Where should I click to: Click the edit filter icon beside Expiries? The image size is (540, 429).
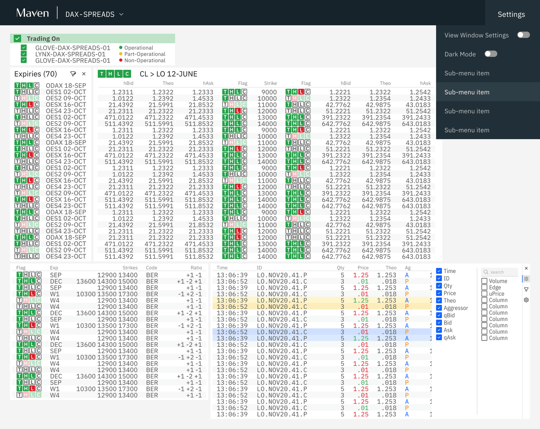[73, 74]
